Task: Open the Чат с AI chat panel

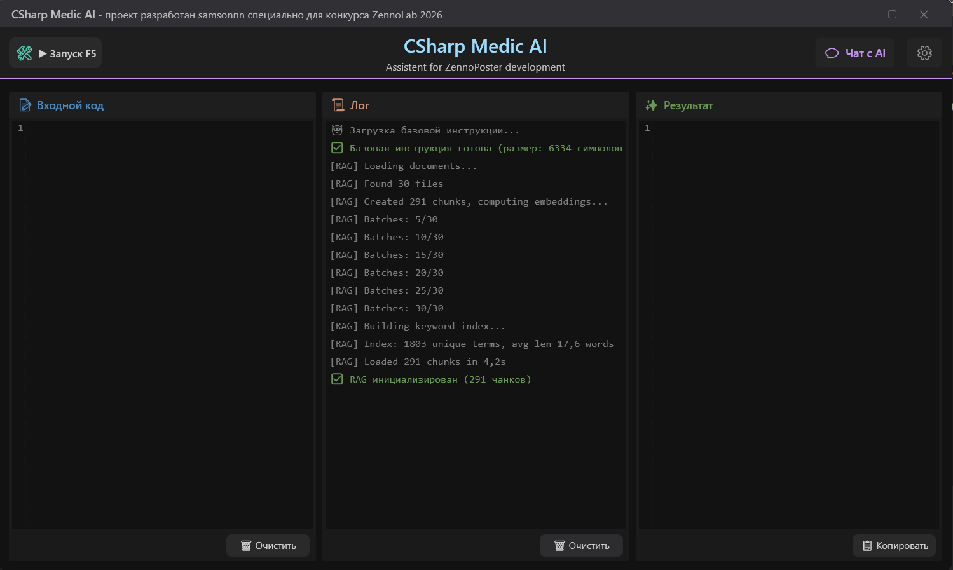Action: pyautogui.click(x=855, y=53)
